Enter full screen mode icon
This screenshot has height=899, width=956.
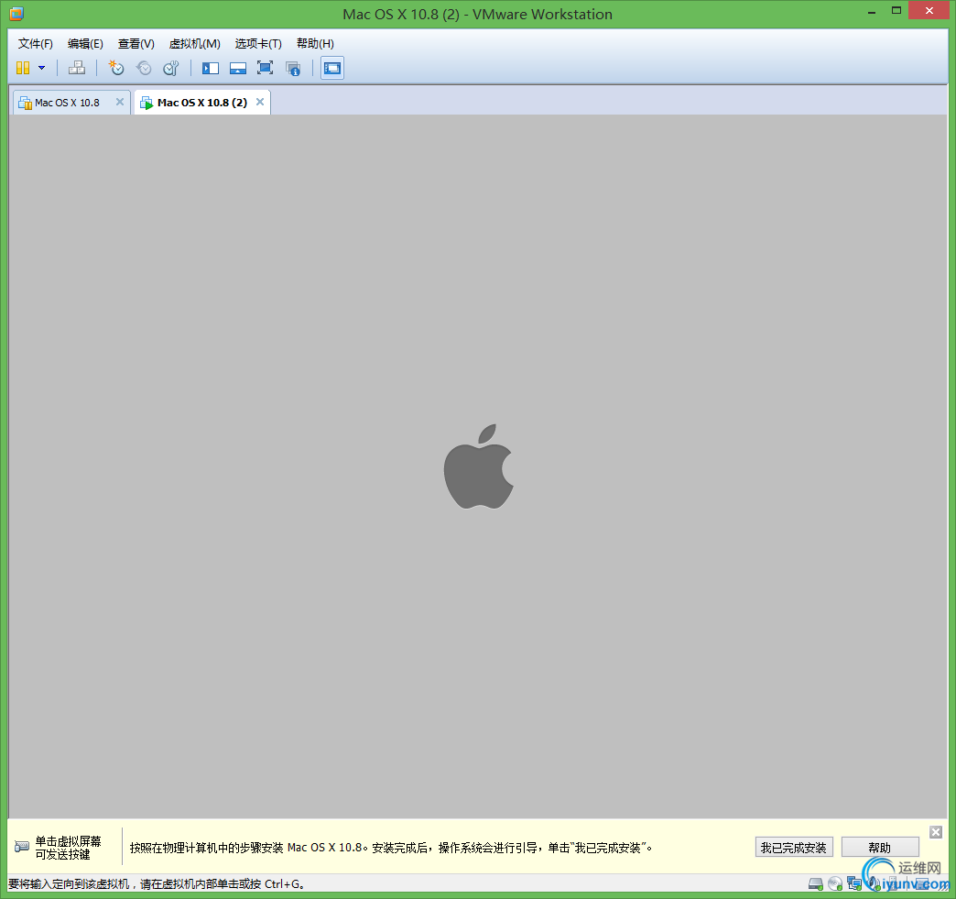pos(266,68)
